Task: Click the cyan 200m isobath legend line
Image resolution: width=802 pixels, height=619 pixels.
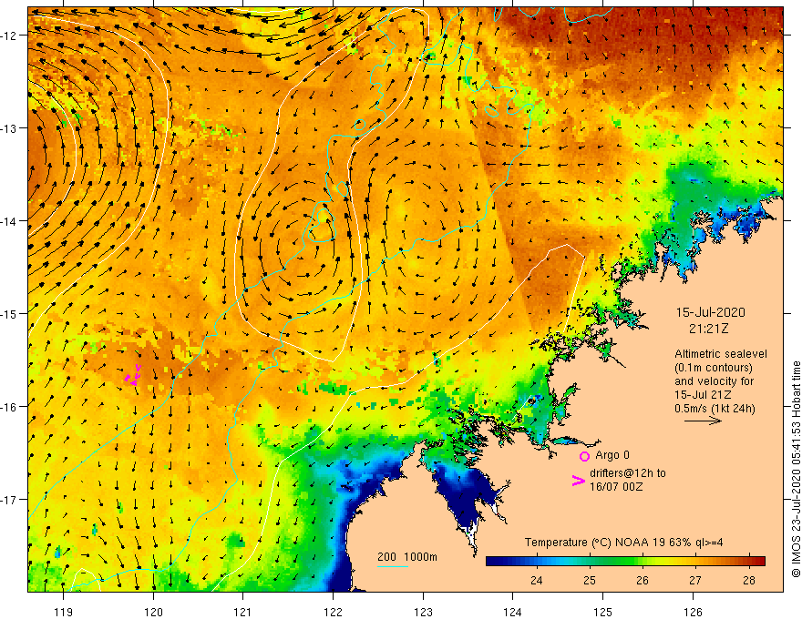Action: (x=392, y=566)
